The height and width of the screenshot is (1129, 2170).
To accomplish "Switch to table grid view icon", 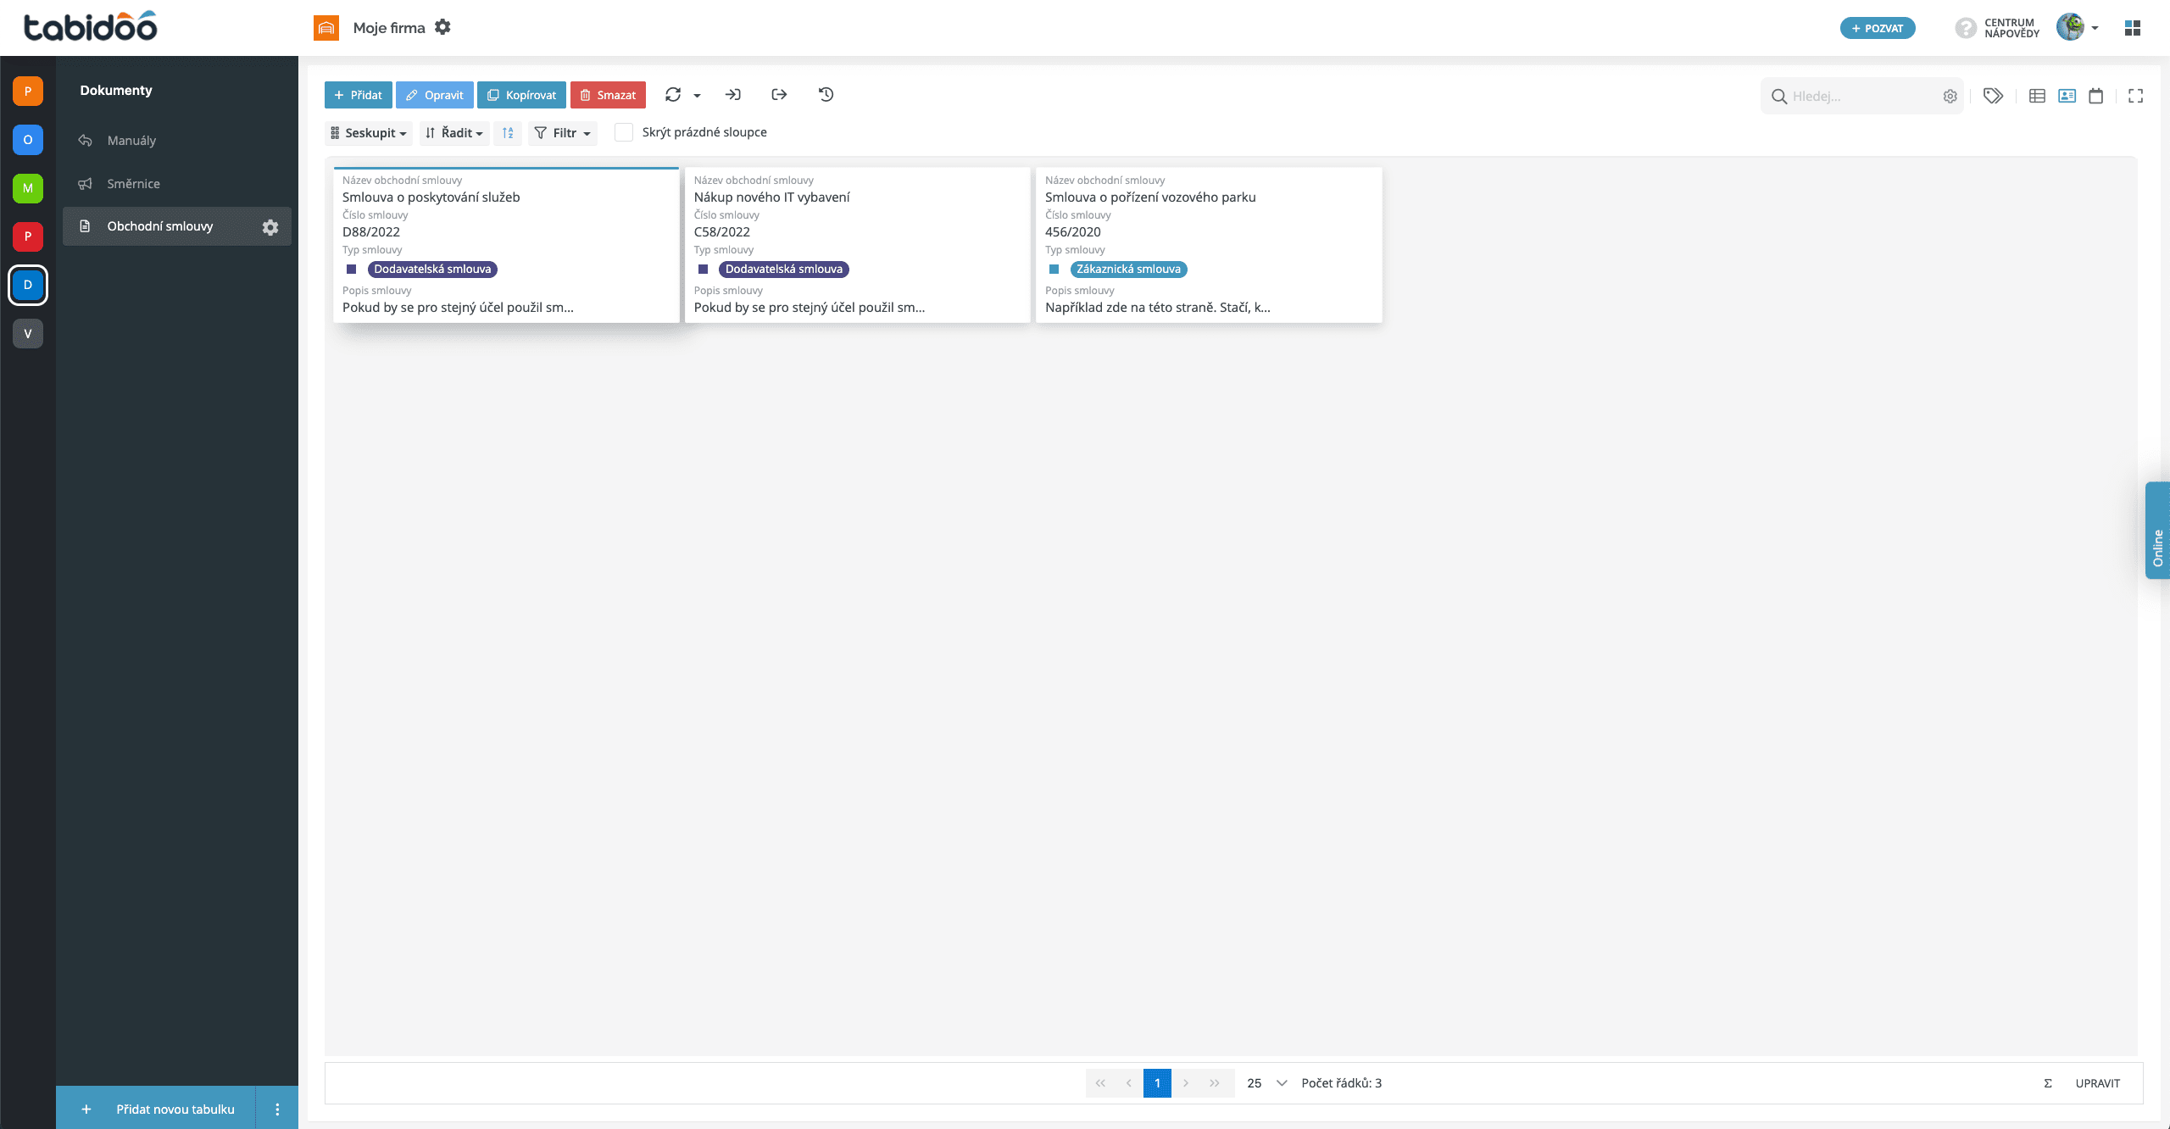I will [2037, 96].
